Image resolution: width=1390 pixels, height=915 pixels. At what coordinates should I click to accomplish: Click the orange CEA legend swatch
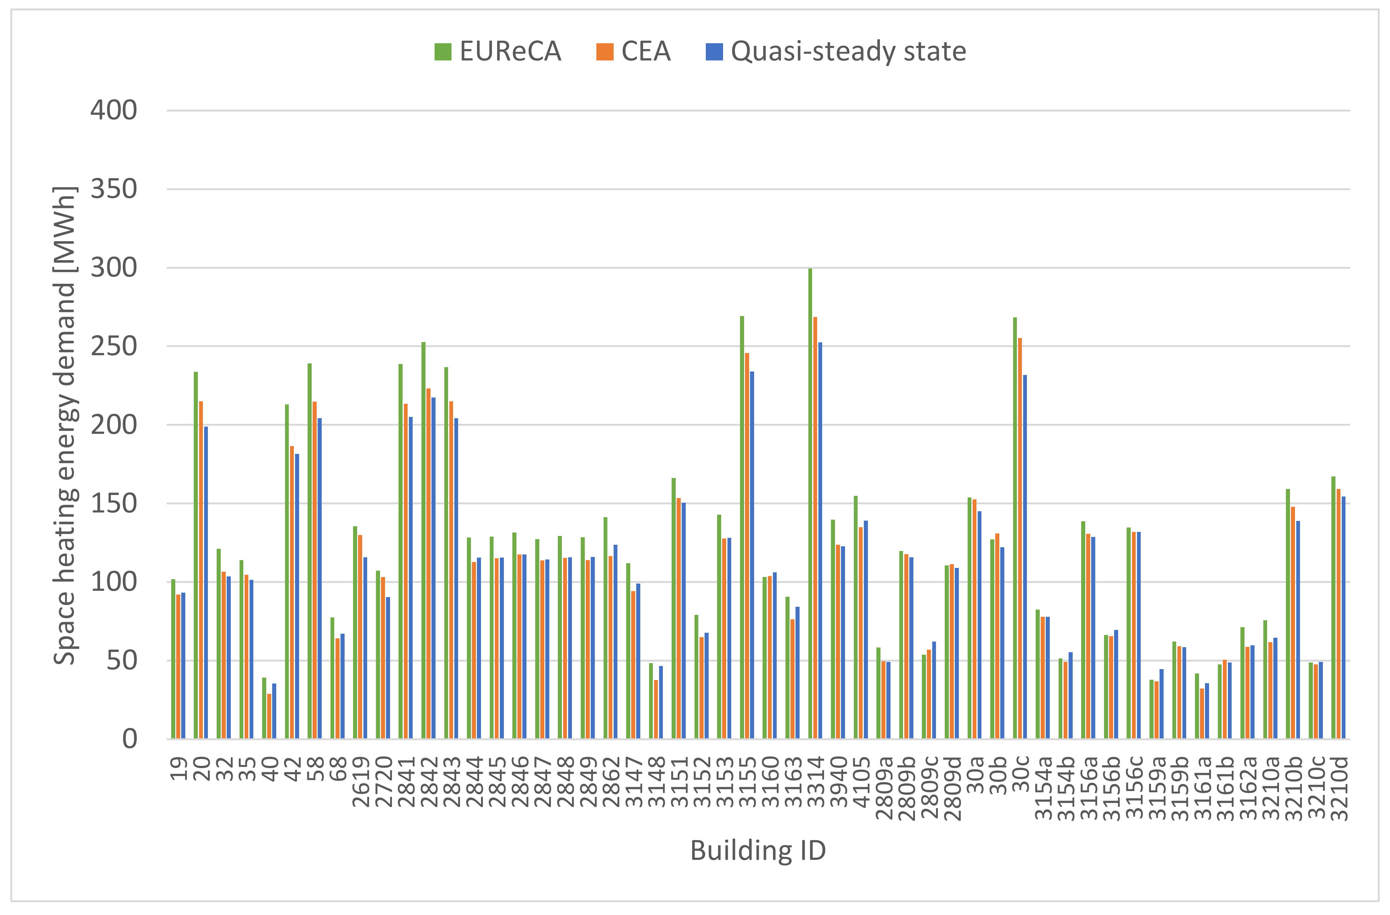pos(605,52)
